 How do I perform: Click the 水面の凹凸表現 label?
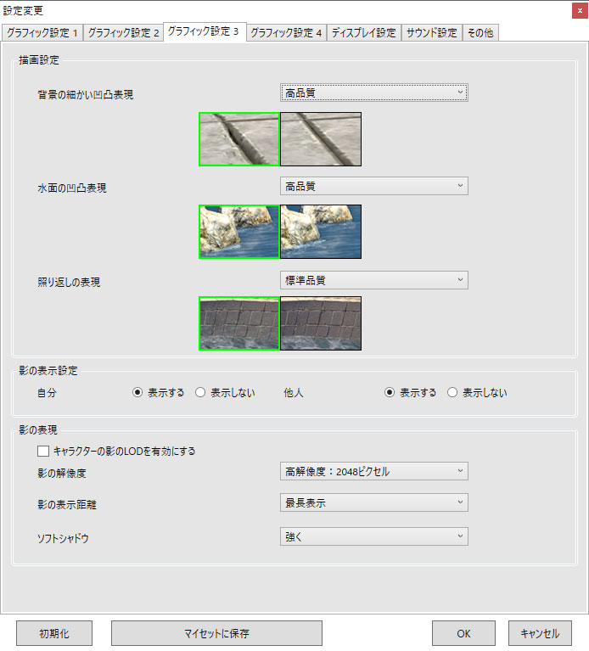[72, 188]
